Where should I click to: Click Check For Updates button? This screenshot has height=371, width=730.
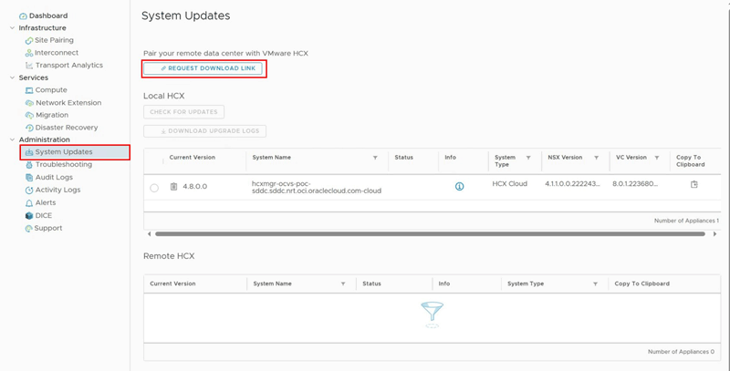coord(184,112)
